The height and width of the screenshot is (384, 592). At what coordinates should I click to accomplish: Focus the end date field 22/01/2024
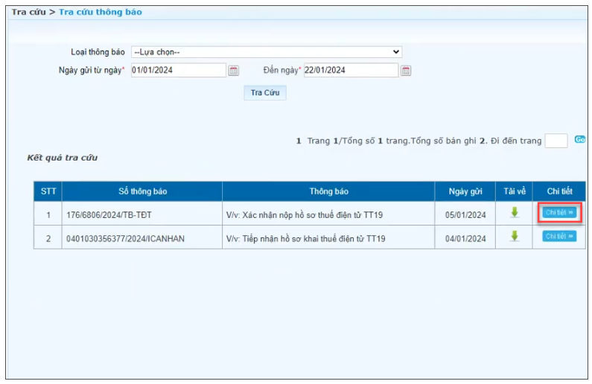click(351, 70)
